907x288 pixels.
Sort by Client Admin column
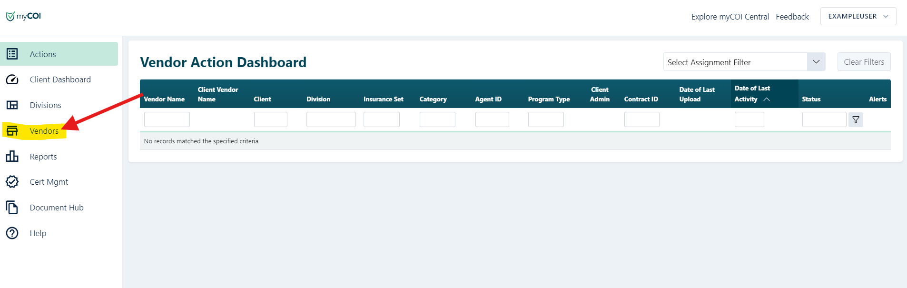point(600,94)
